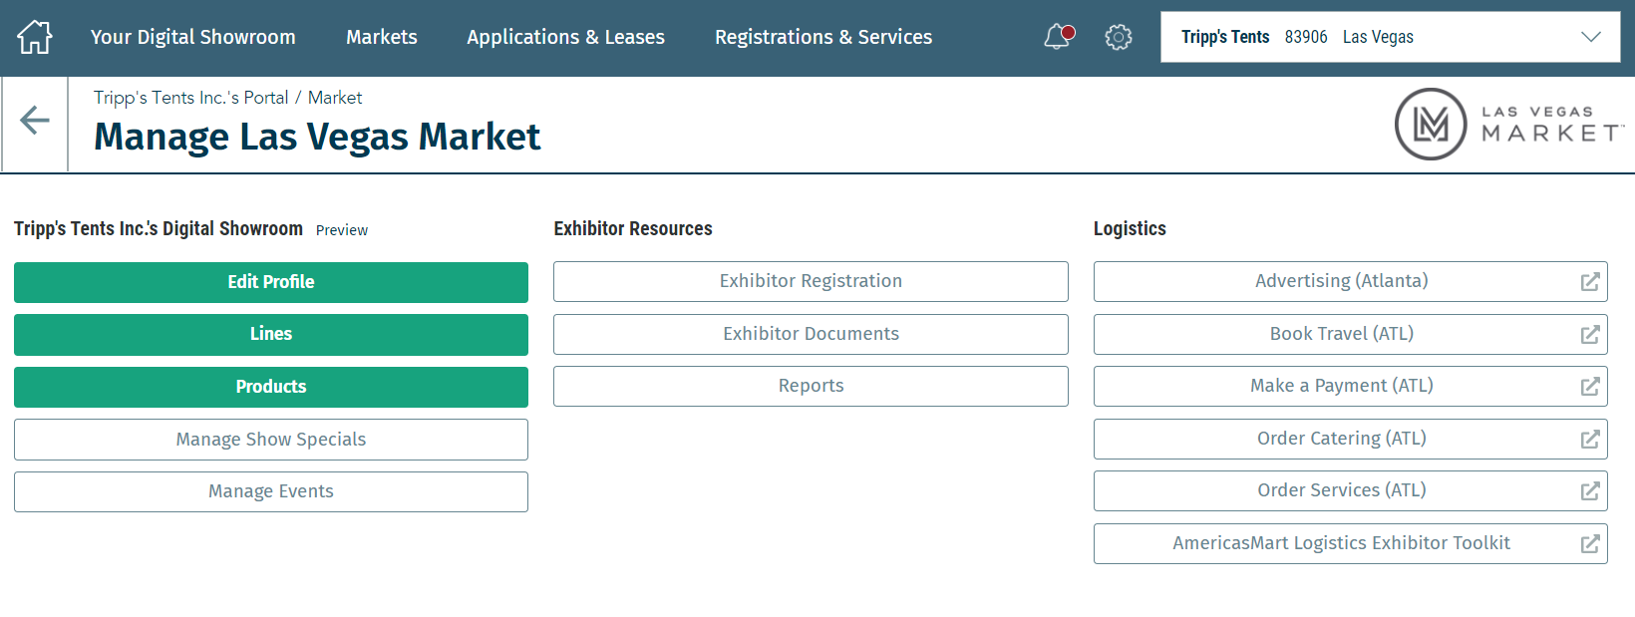1635x617 pixels.
Task: Open AmericasMart Logistics Exhibitor Toolkit
Action: pyautogui.click(x=1350, y=543)
